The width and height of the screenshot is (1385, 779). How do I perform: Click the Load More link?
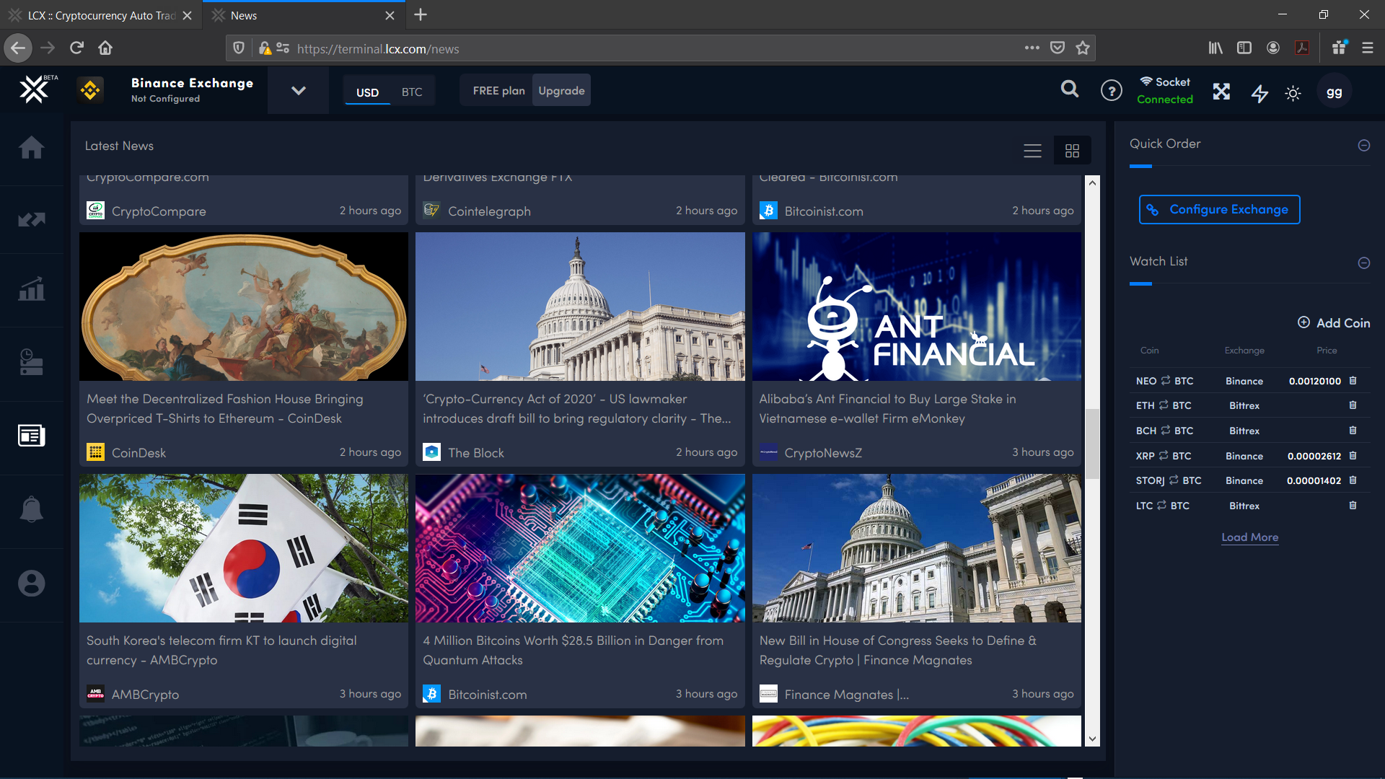coord(1249,537)
